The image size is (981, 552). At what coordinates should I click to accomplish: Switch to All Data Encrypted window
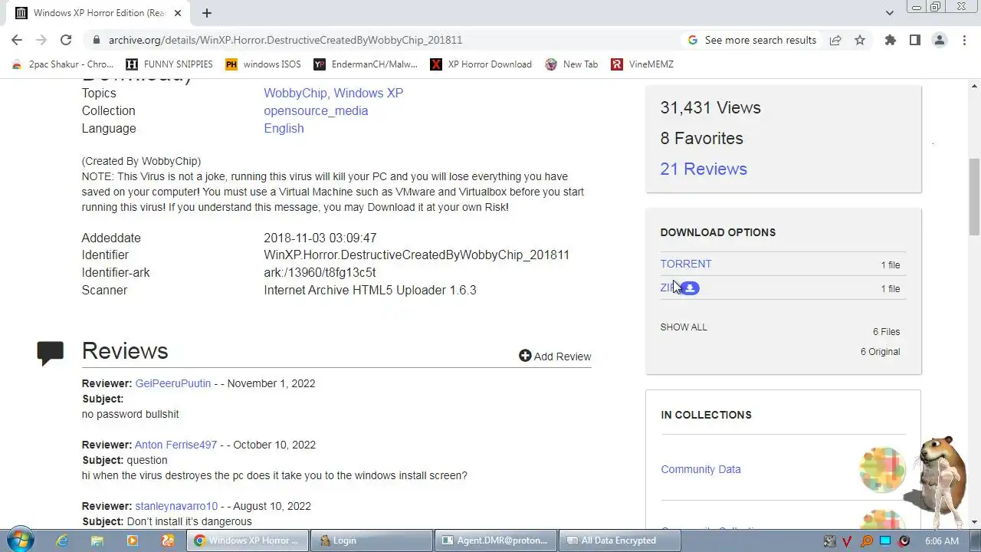tap(619, 540)
